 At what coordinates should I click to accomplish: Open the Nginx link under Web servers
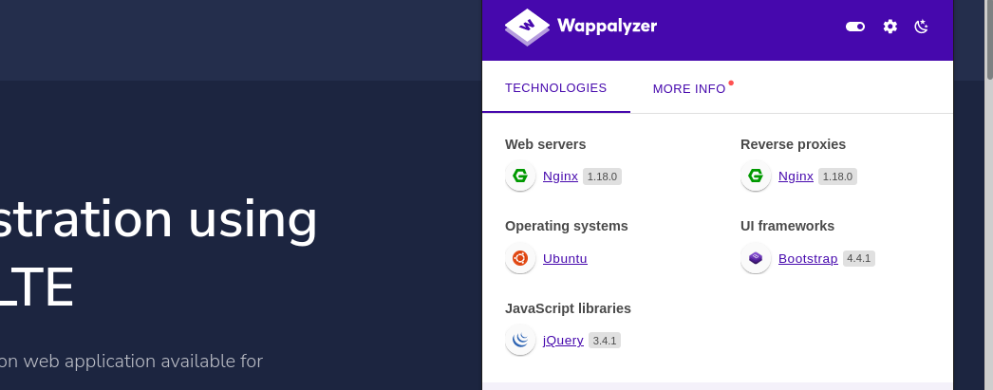[560, 176]
